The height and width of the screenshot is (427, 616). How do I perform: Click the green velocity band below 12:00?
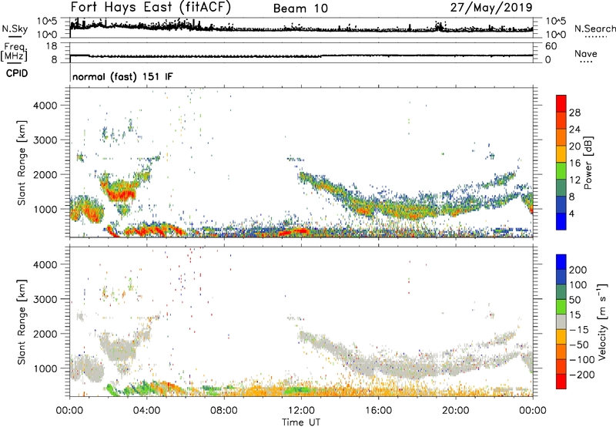[300, 391]
